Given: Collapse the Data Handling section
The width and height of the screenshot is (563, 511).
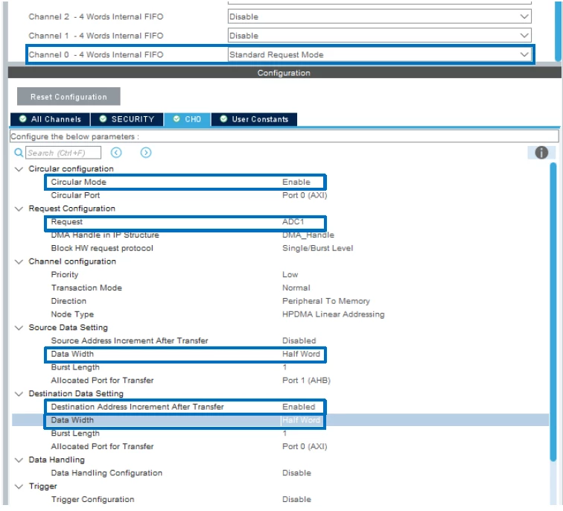Looking at the screenshot, I should click(x=19, y=460).
